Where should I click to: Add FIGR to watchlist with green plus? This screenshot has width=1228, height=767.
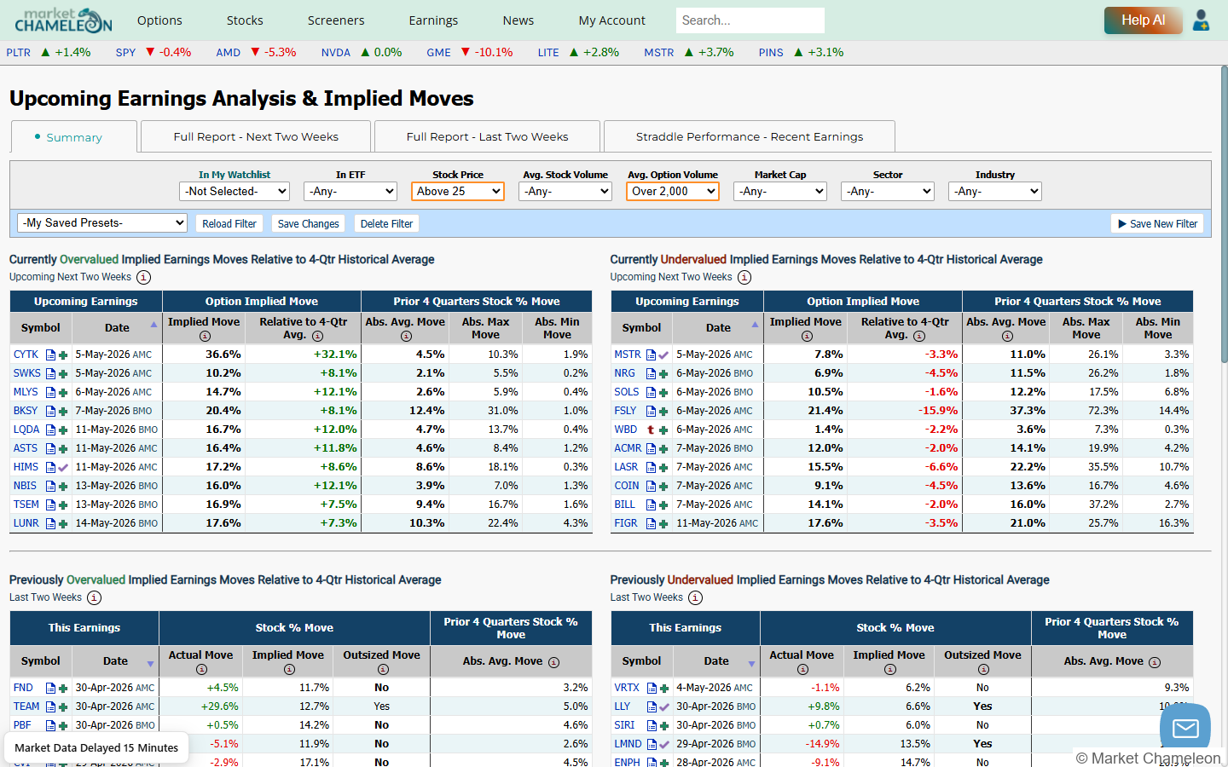663,523
